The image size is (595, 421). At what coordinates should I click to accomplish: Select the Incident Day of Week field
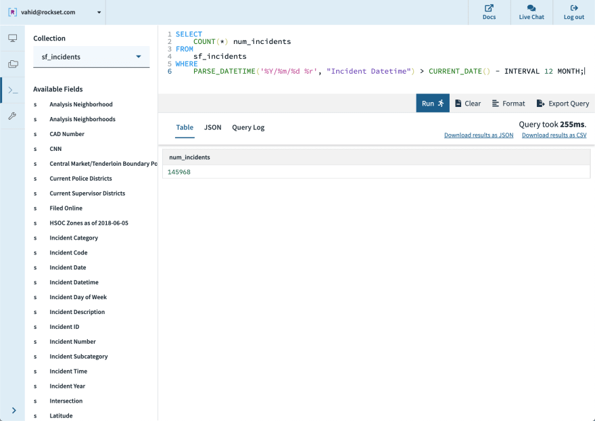pyautogui.click(x=78, y=297)
